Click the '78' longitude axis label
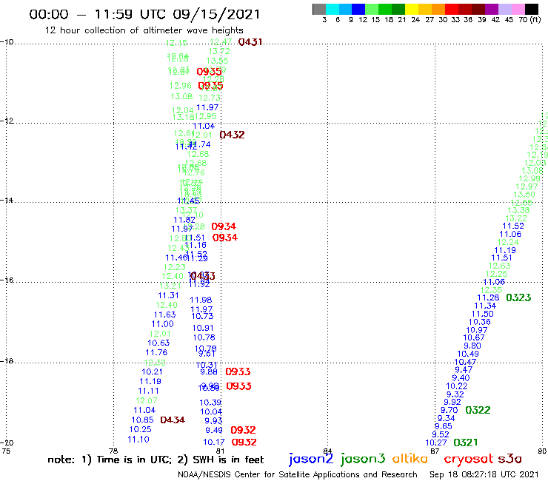This screenshot has height=481, width=548. pyautogui.click(x=113, y=451)
